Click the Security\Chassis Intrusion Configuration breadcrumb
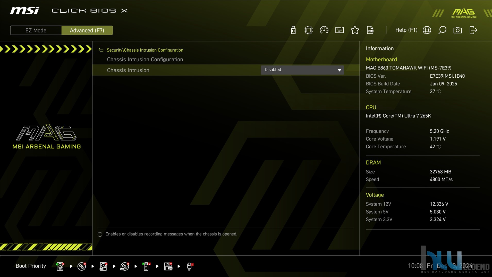Image resolution: width=492 pixels, height=277 pixels. 145,50
